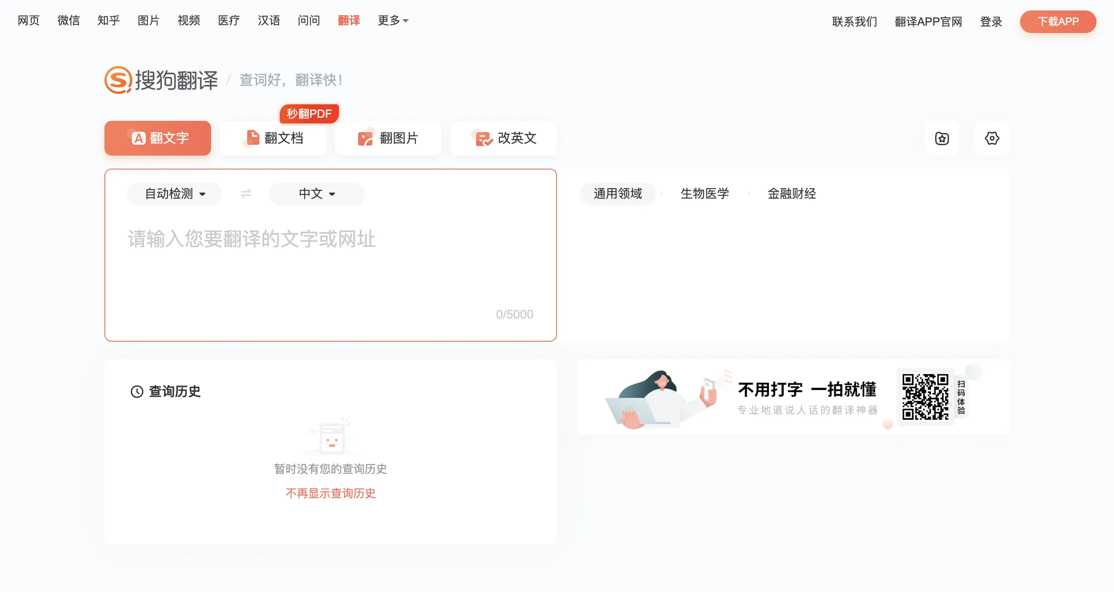This screenshot has width=1114, height=592.
Task: Select the 改英文 English correction icon
Action: point(483,138)
